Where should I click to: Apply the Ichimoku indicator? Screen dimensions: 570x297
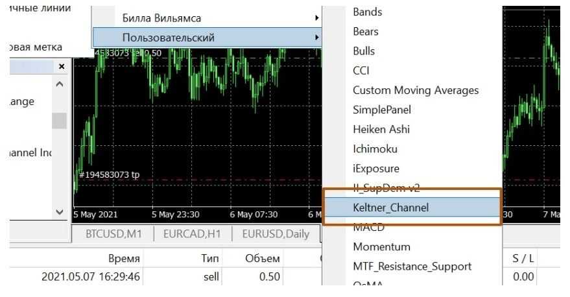coord(375,148)
